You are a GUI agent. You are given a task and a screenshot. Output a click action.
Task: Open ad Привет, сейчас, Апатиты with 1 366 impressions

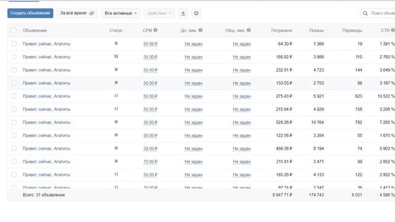pyautogui.click(x=46, y=44)
